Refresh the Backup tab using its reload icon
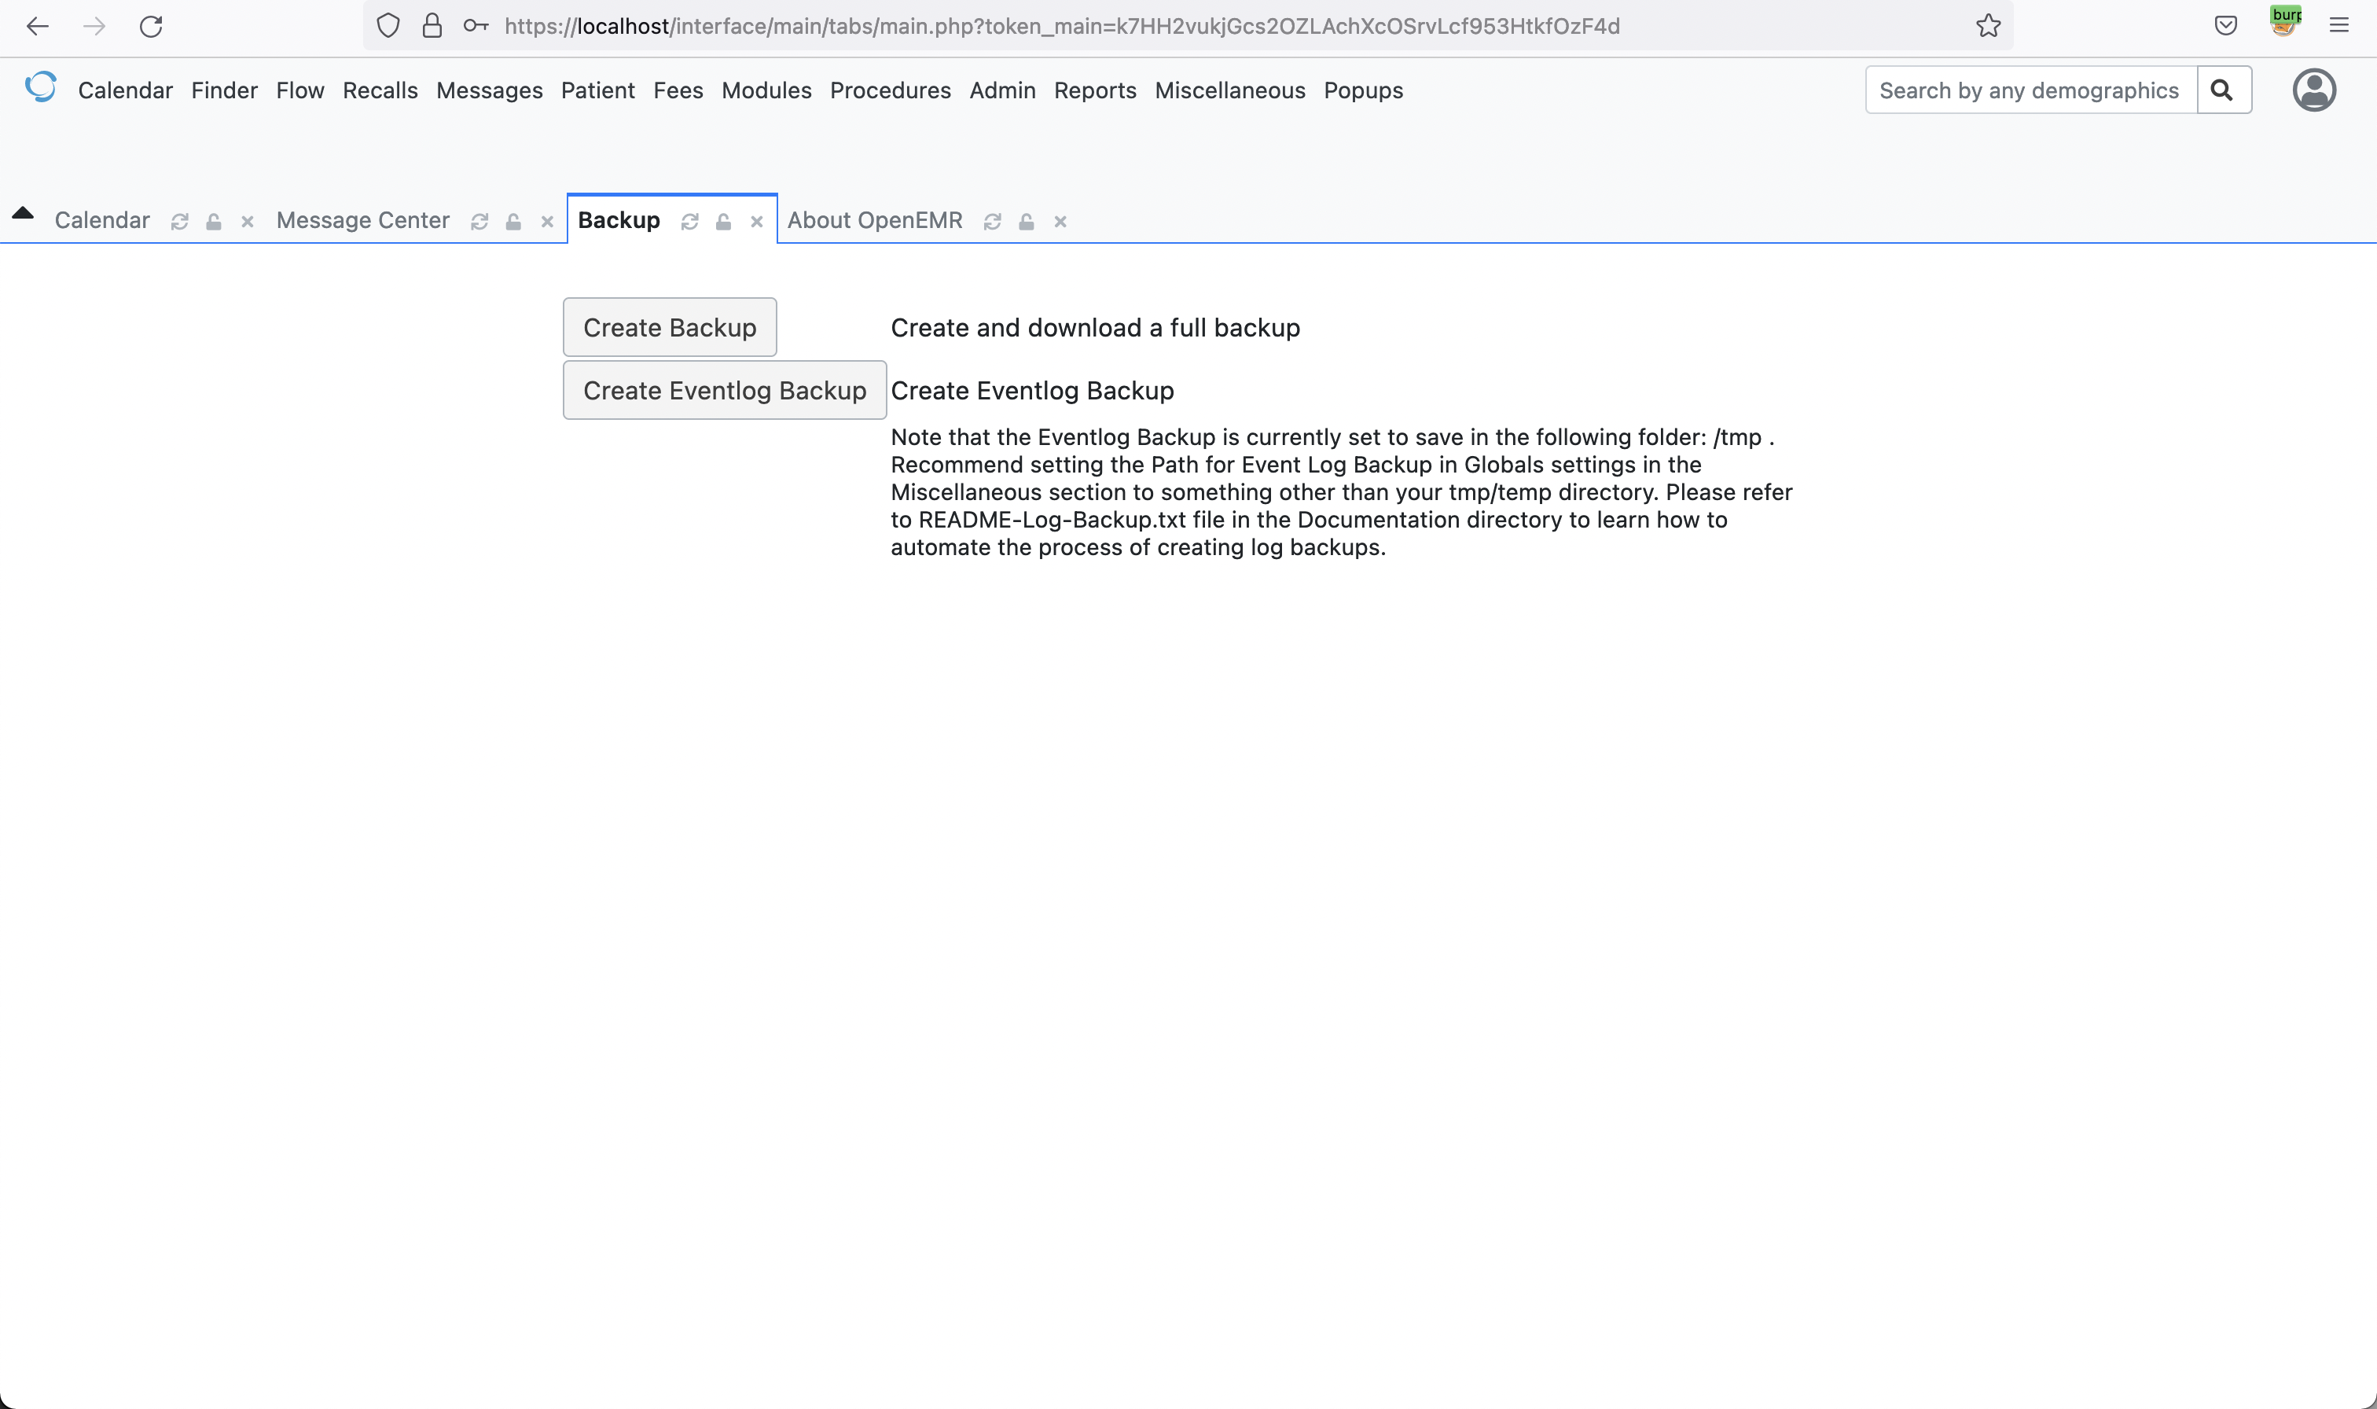This screenshot has height=1409, width=2377. (690, 221)
